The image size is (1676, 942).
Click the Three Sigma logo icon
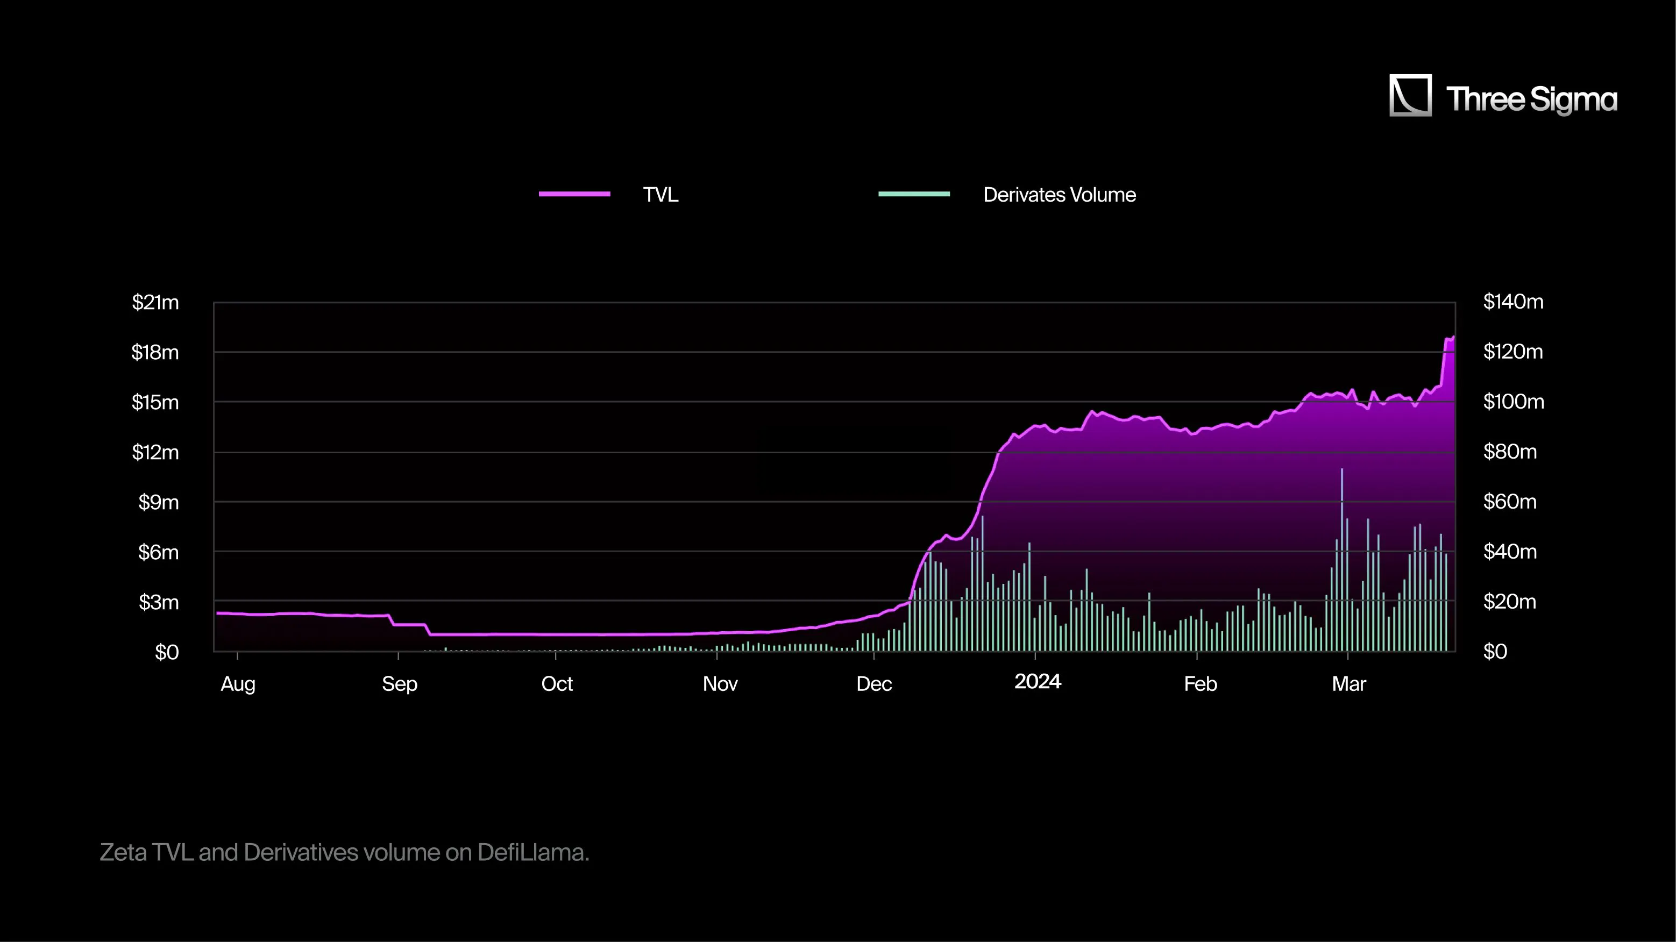point(1410,95)
